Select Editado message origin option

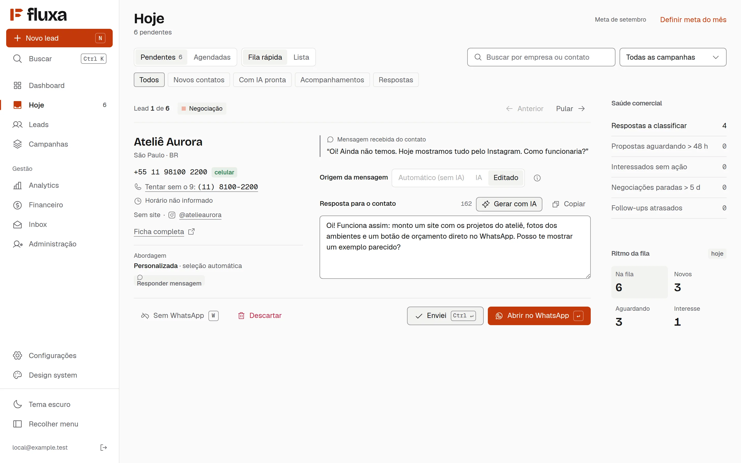click(506, 177)
